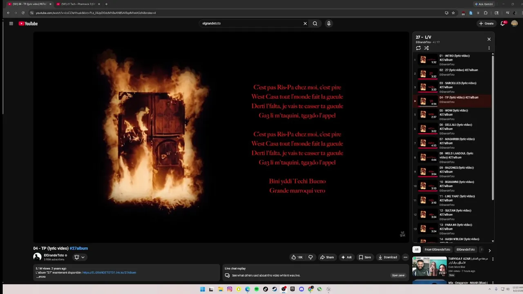The width and height of the screenshot is (523, 294).
Task: Follow the #27album hashtag link
Action: [78, 248]
